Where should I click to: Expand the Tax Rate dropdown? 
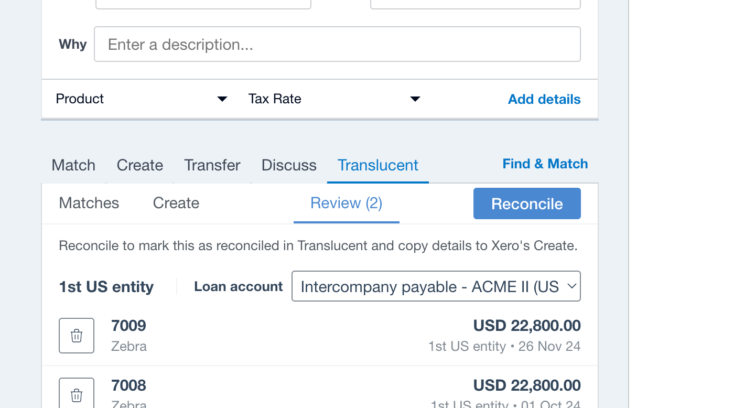pos(334,99)
